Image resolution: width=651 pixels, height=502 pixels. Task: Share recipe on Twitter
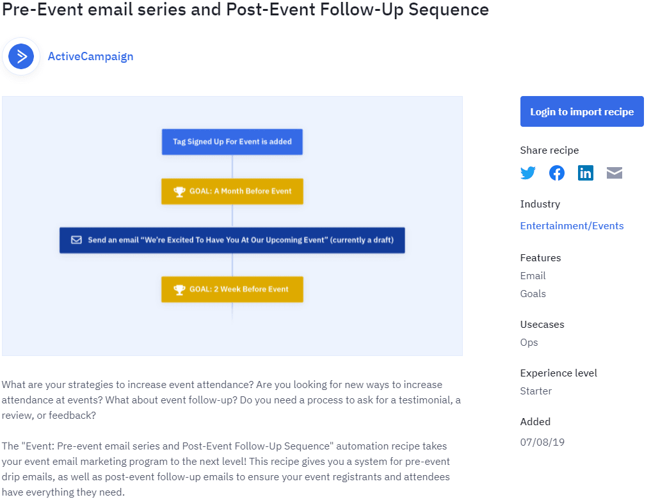(x=527, y=173)
